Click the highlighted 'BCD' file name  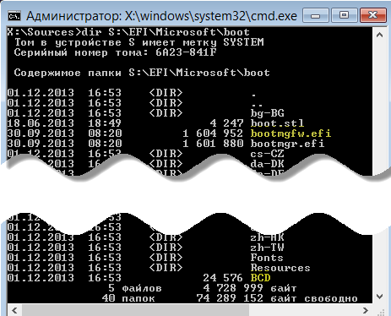pos(260,278)
